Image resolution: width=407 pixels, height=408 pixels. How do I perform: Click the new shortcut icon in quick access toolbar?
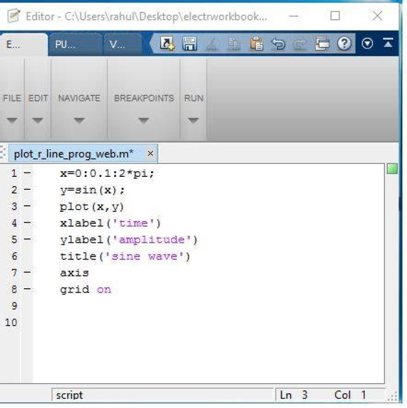[x=167, y=43]
